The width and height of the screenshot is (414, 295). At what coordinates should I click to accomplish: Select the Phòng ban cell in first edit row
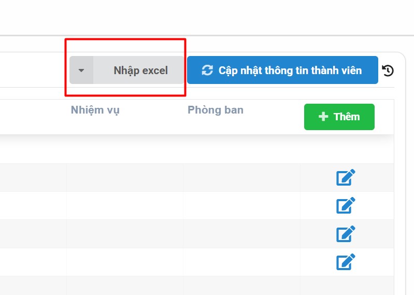point(241,178)
